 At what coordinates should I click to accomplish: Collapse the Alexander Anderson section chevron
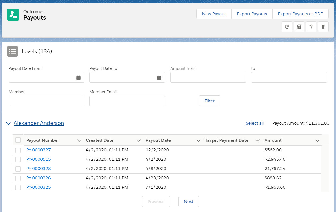coord(8,123)
